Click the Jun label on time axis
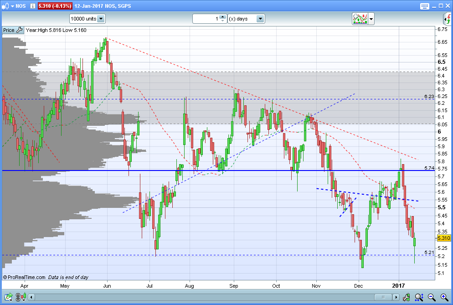This screenshot has width=453, height=305. click(x=107, y=286)
